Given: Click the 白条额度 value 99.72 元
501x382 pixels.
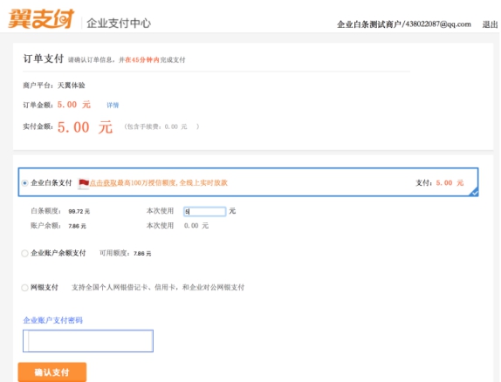Looking at the screenshot, I should coord(79,211).
